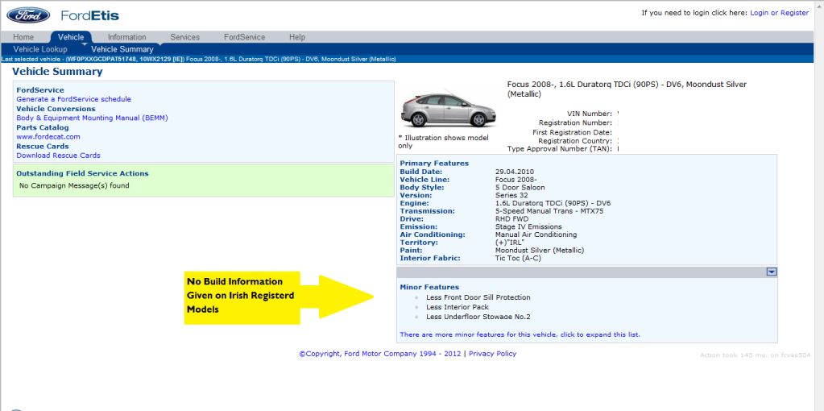Select 'Less Front Door Sill Protection' item
The width and height of the screenshot is (824, 411).
point(478,297)
